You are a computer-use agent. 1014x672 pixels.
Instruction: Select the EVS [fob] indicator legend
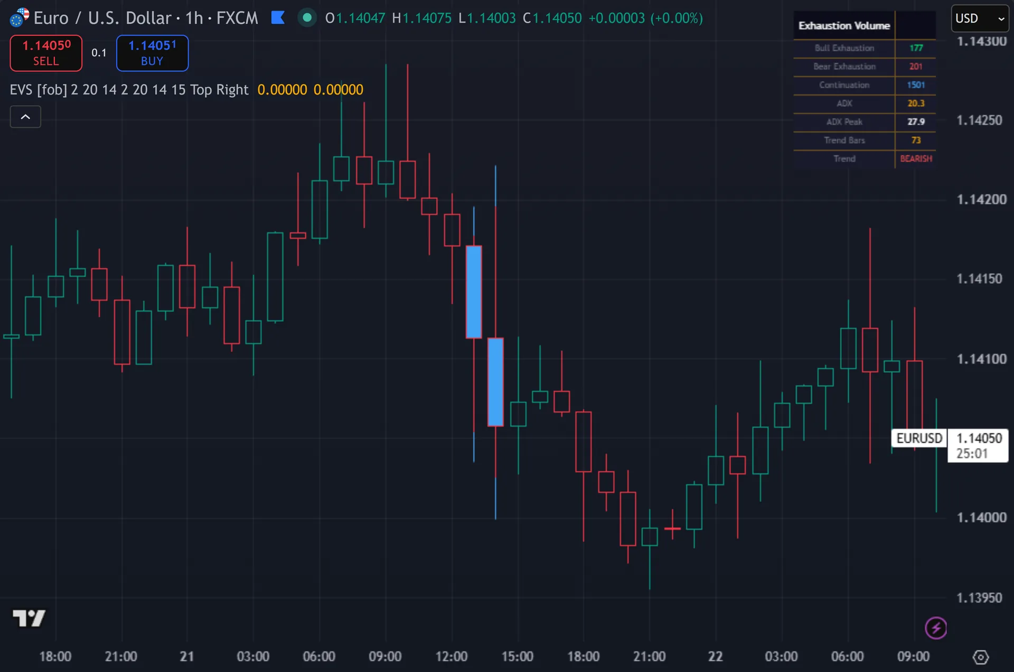coord(129,90)
